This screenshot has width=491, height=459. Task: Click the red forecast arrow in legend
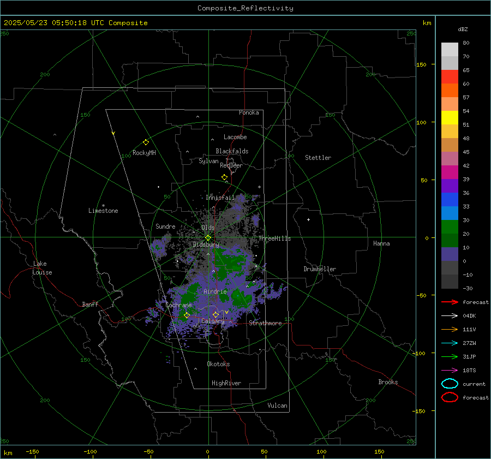(x=450, y=302)
